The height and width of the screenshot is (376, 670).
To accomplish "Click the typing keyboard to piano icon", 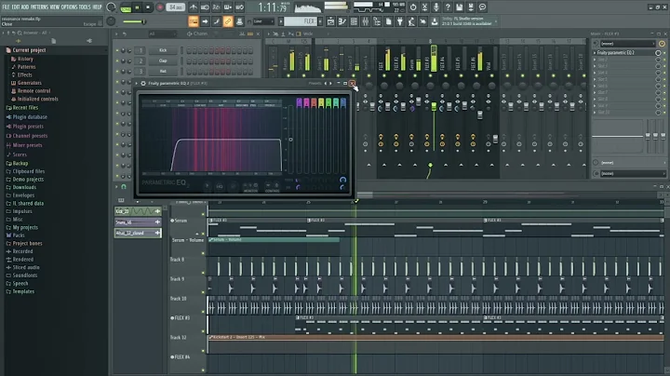I will (x=194, y=21).
